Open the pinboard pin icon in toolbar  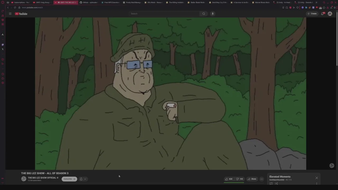283,7
